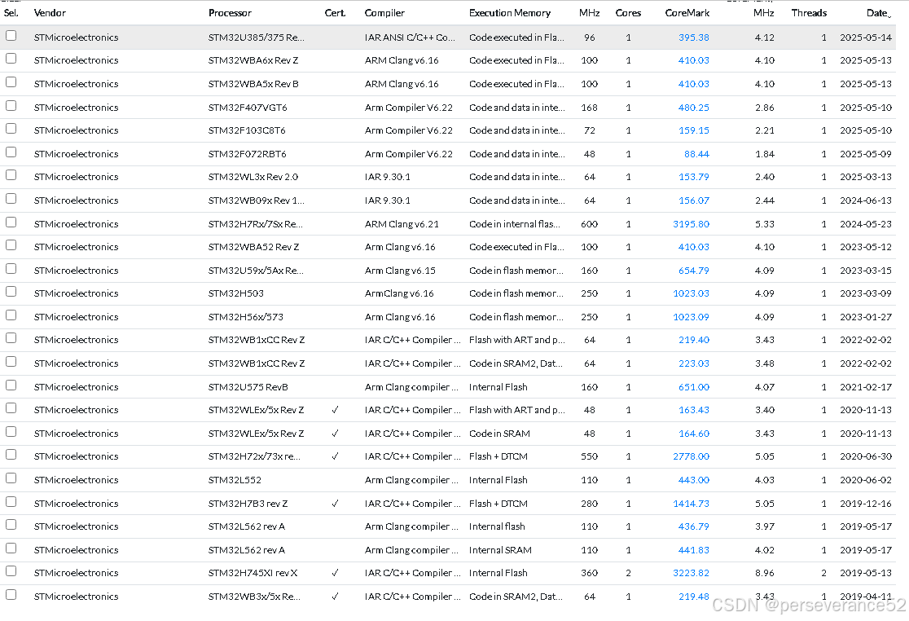Click the 5.33 CoreMark/MHz value
The image size is (909, 621).
(765, 224)
